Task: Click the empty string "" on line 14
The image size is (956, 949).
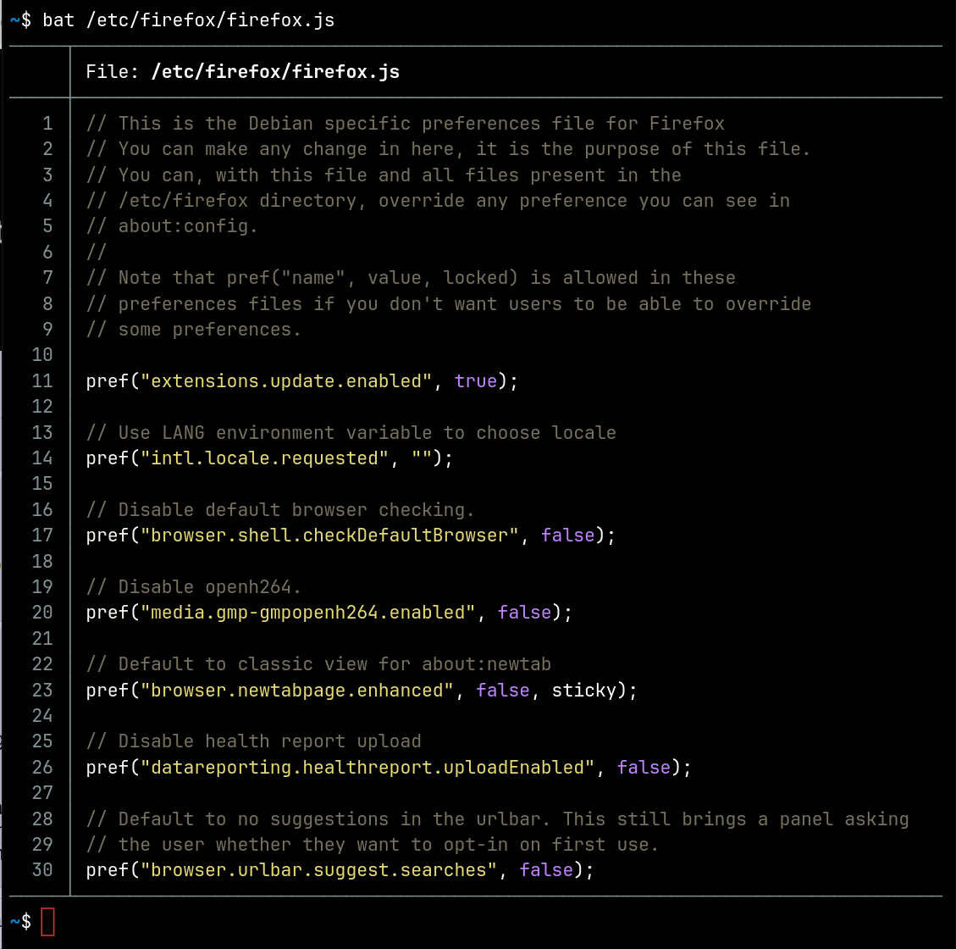Action: (422, 458)
